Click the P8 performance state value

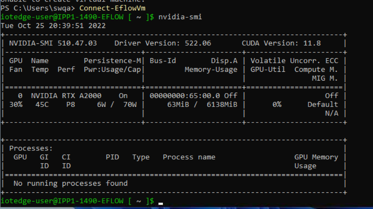click(x=70, y=104)
